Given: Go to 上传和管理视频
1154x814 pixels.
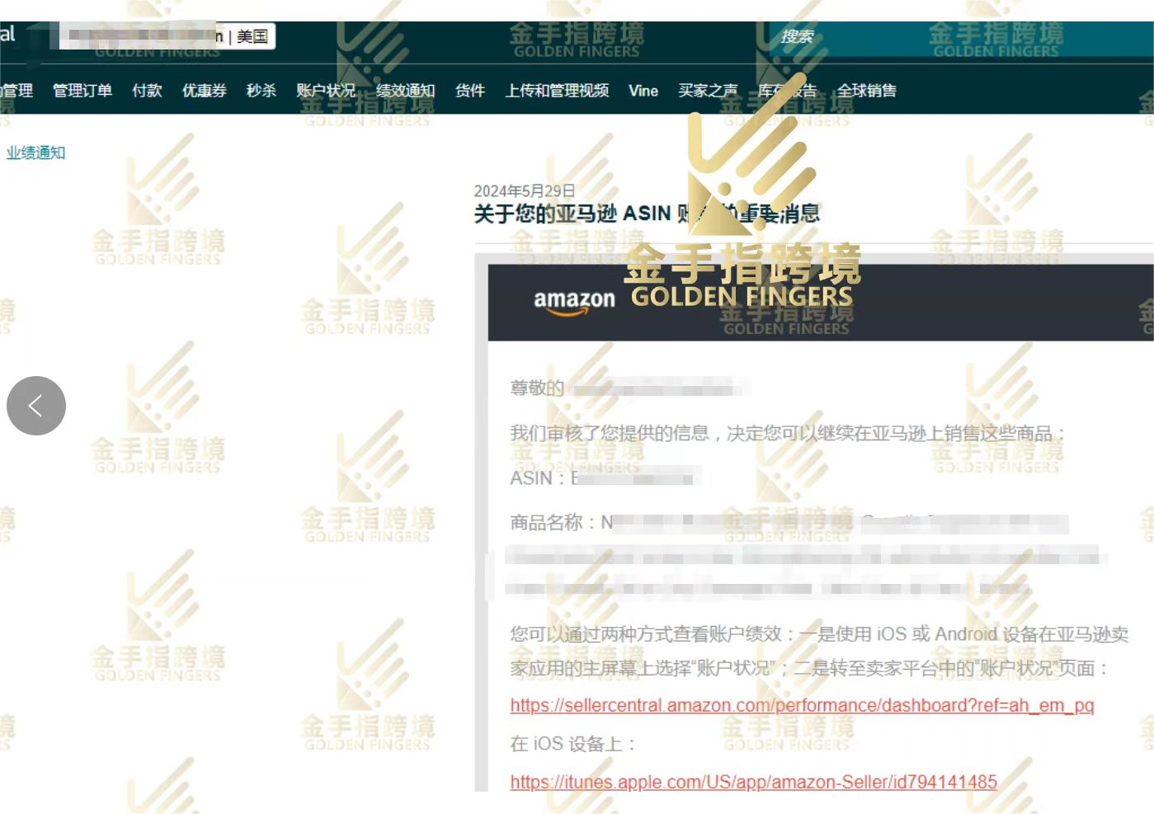Looking at the screenshot, I should [557, 91].
